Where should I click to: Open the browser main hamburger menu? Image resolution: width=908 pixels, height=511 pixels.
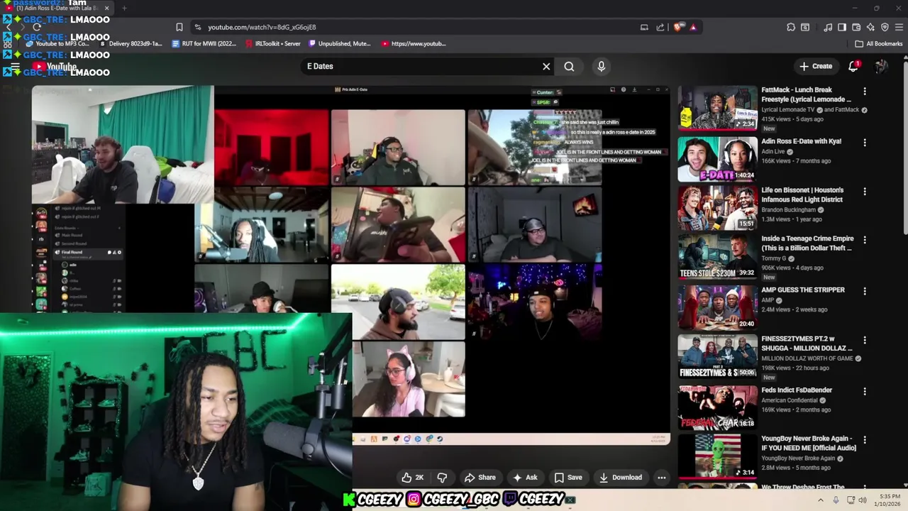899,27
